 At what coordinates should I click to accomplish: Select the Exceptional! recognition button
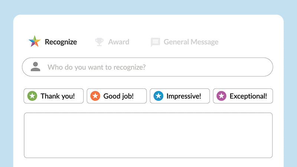(243, 96)
